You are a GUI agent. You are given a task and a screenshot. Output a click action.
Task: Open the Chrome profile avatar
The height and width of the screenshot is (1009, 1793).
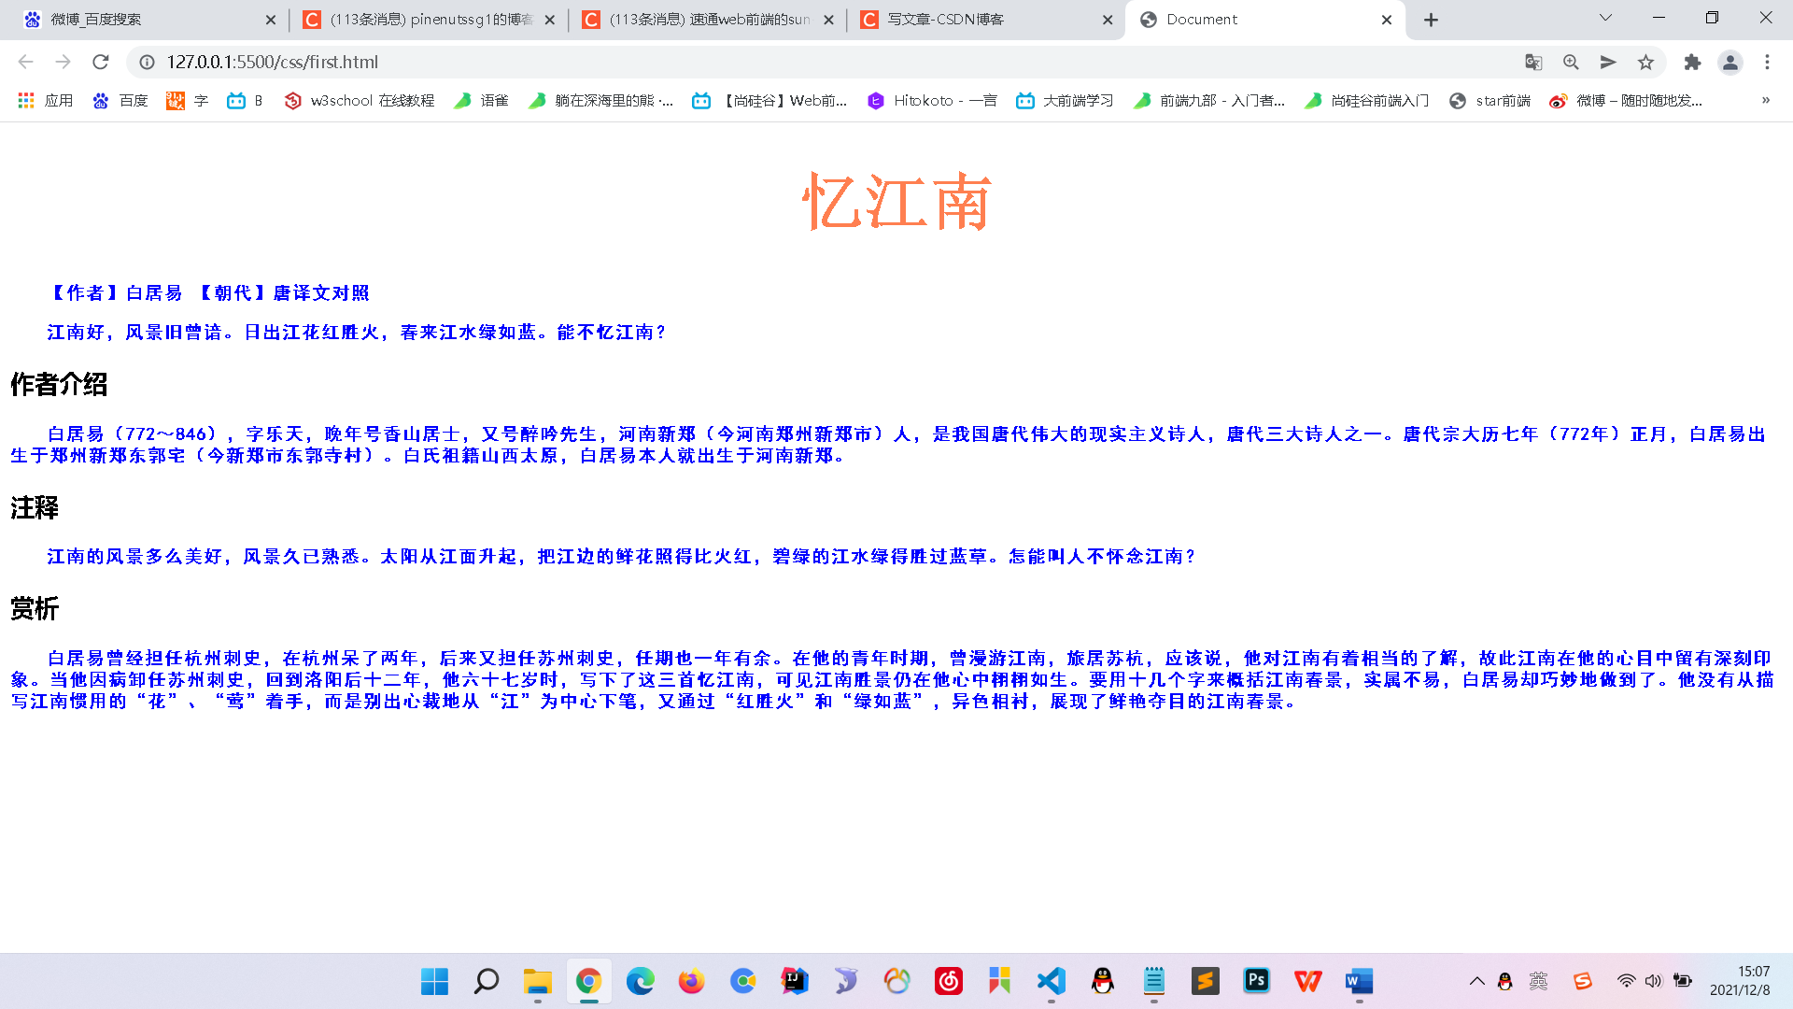click(1729, 62)
